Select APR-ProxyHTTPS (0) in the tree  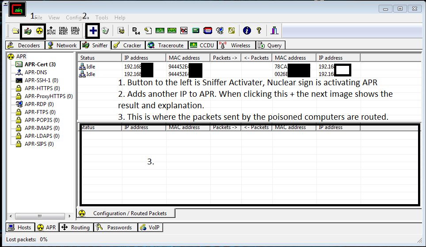[x=49, y=96]
